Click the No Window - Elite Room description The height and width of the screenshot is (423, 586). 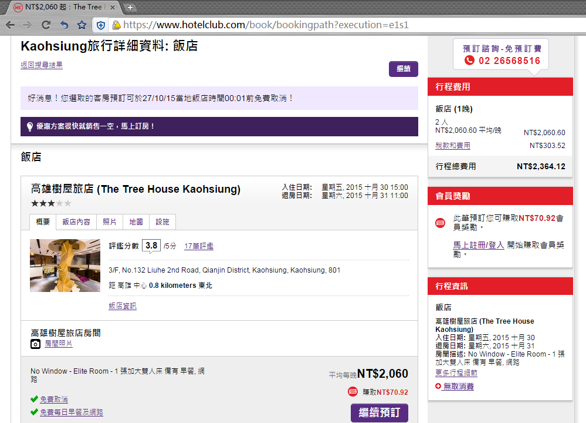pos(118,375)
